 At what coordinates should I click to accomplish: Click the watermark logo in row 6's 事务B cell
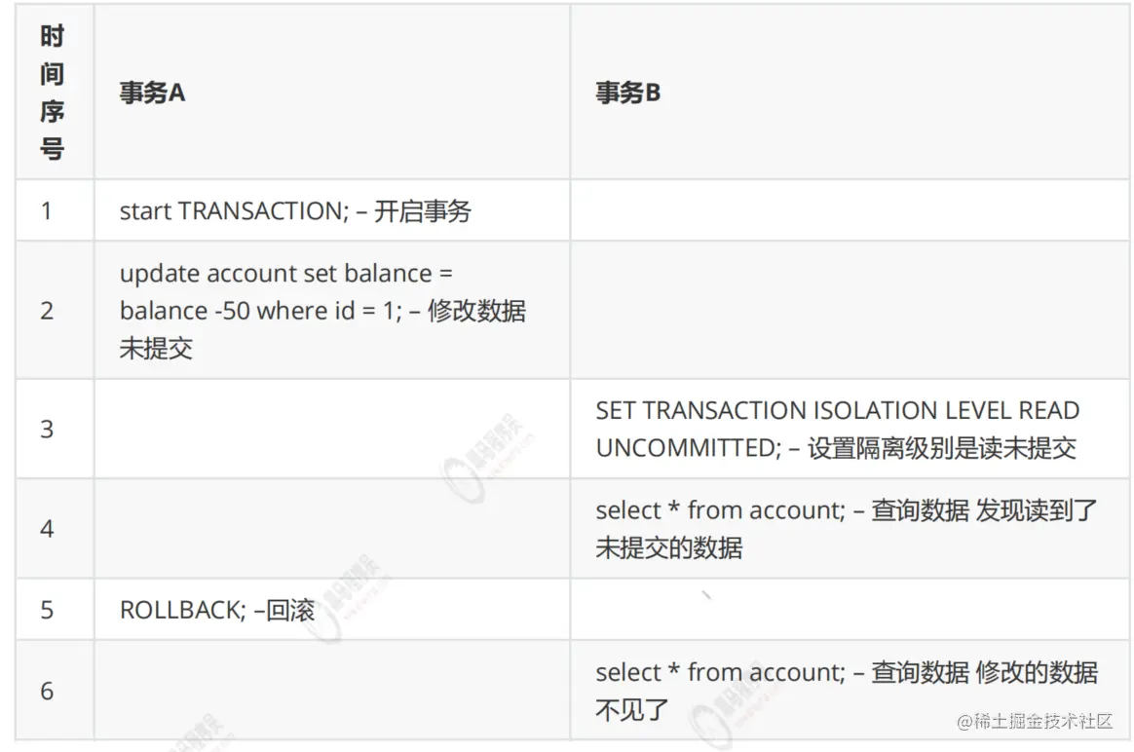point(716,723)
